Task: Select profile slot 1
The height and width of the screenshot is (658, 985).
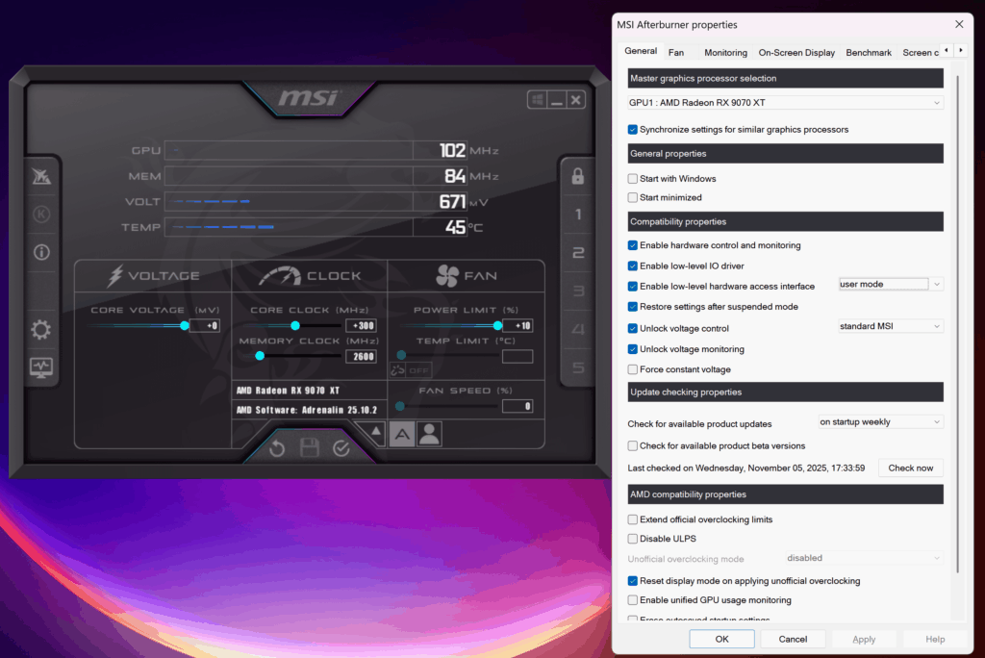Action: 578,215
